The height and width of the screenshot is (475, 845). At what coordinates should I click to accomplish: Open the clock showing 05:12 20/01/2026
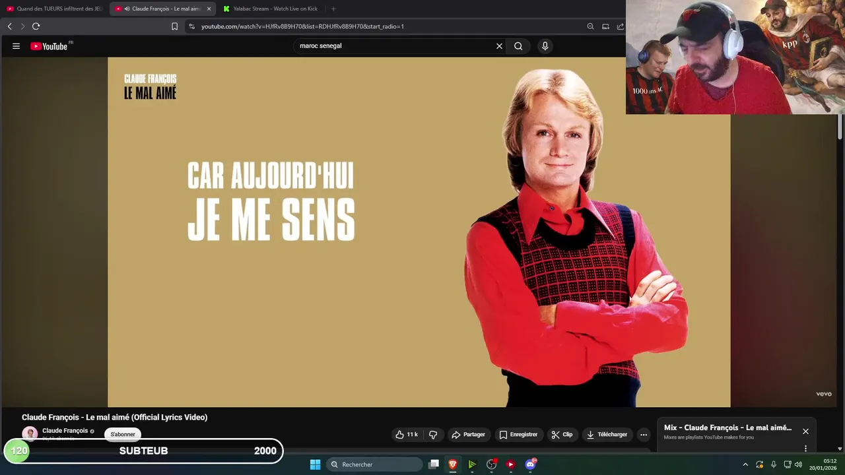click(x=823, y=464)
